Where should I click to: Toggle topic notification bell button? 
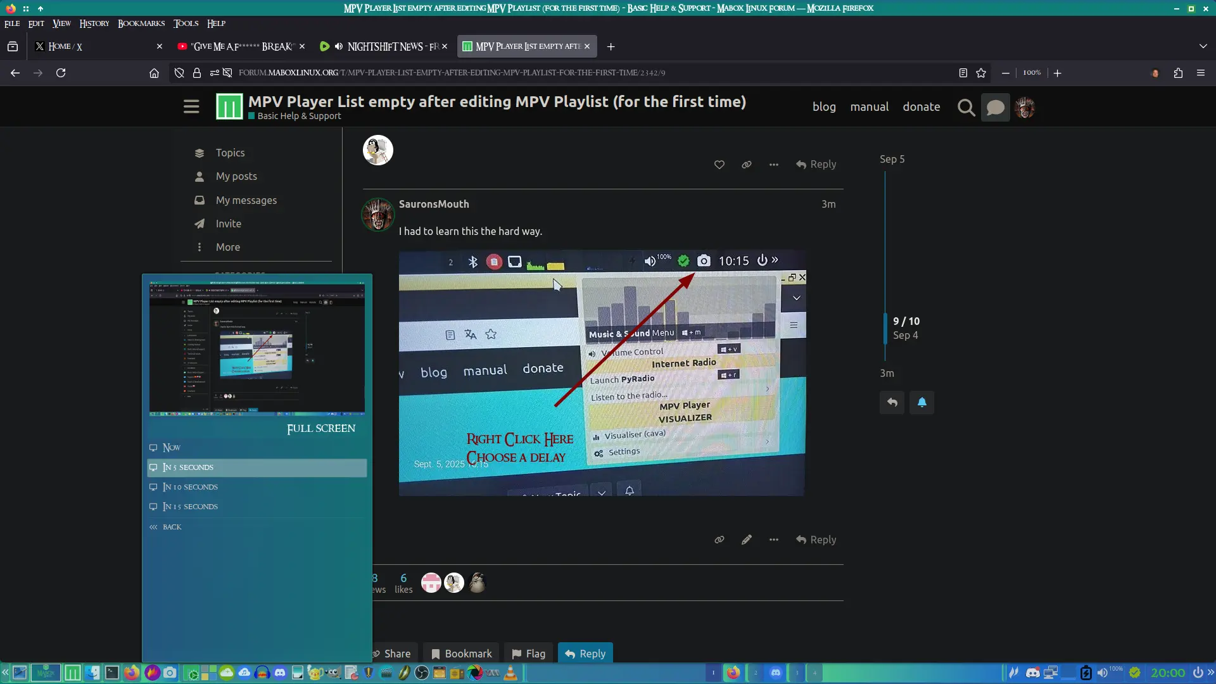click(921, 402)
